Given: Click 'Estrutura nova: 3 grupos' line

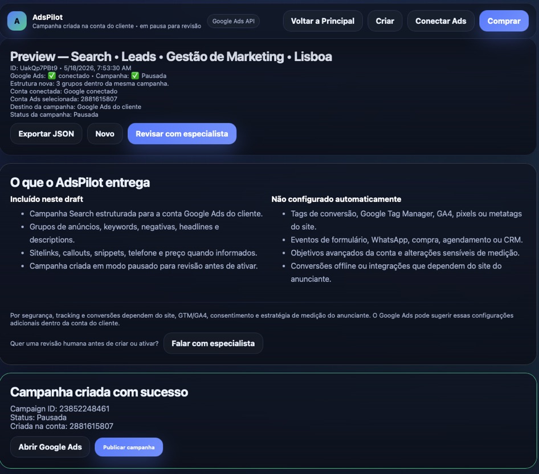Looking at the screenshot, I should coord(89,83).
